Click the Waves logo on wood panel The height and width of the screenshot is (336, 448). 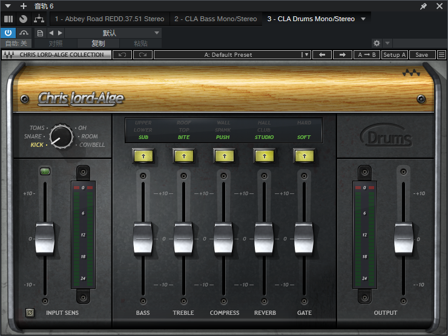click(411, 73)
